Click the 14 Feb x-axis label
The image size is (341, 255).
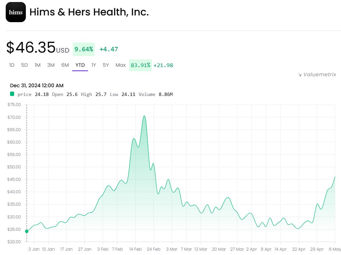[x=135, y=249]
